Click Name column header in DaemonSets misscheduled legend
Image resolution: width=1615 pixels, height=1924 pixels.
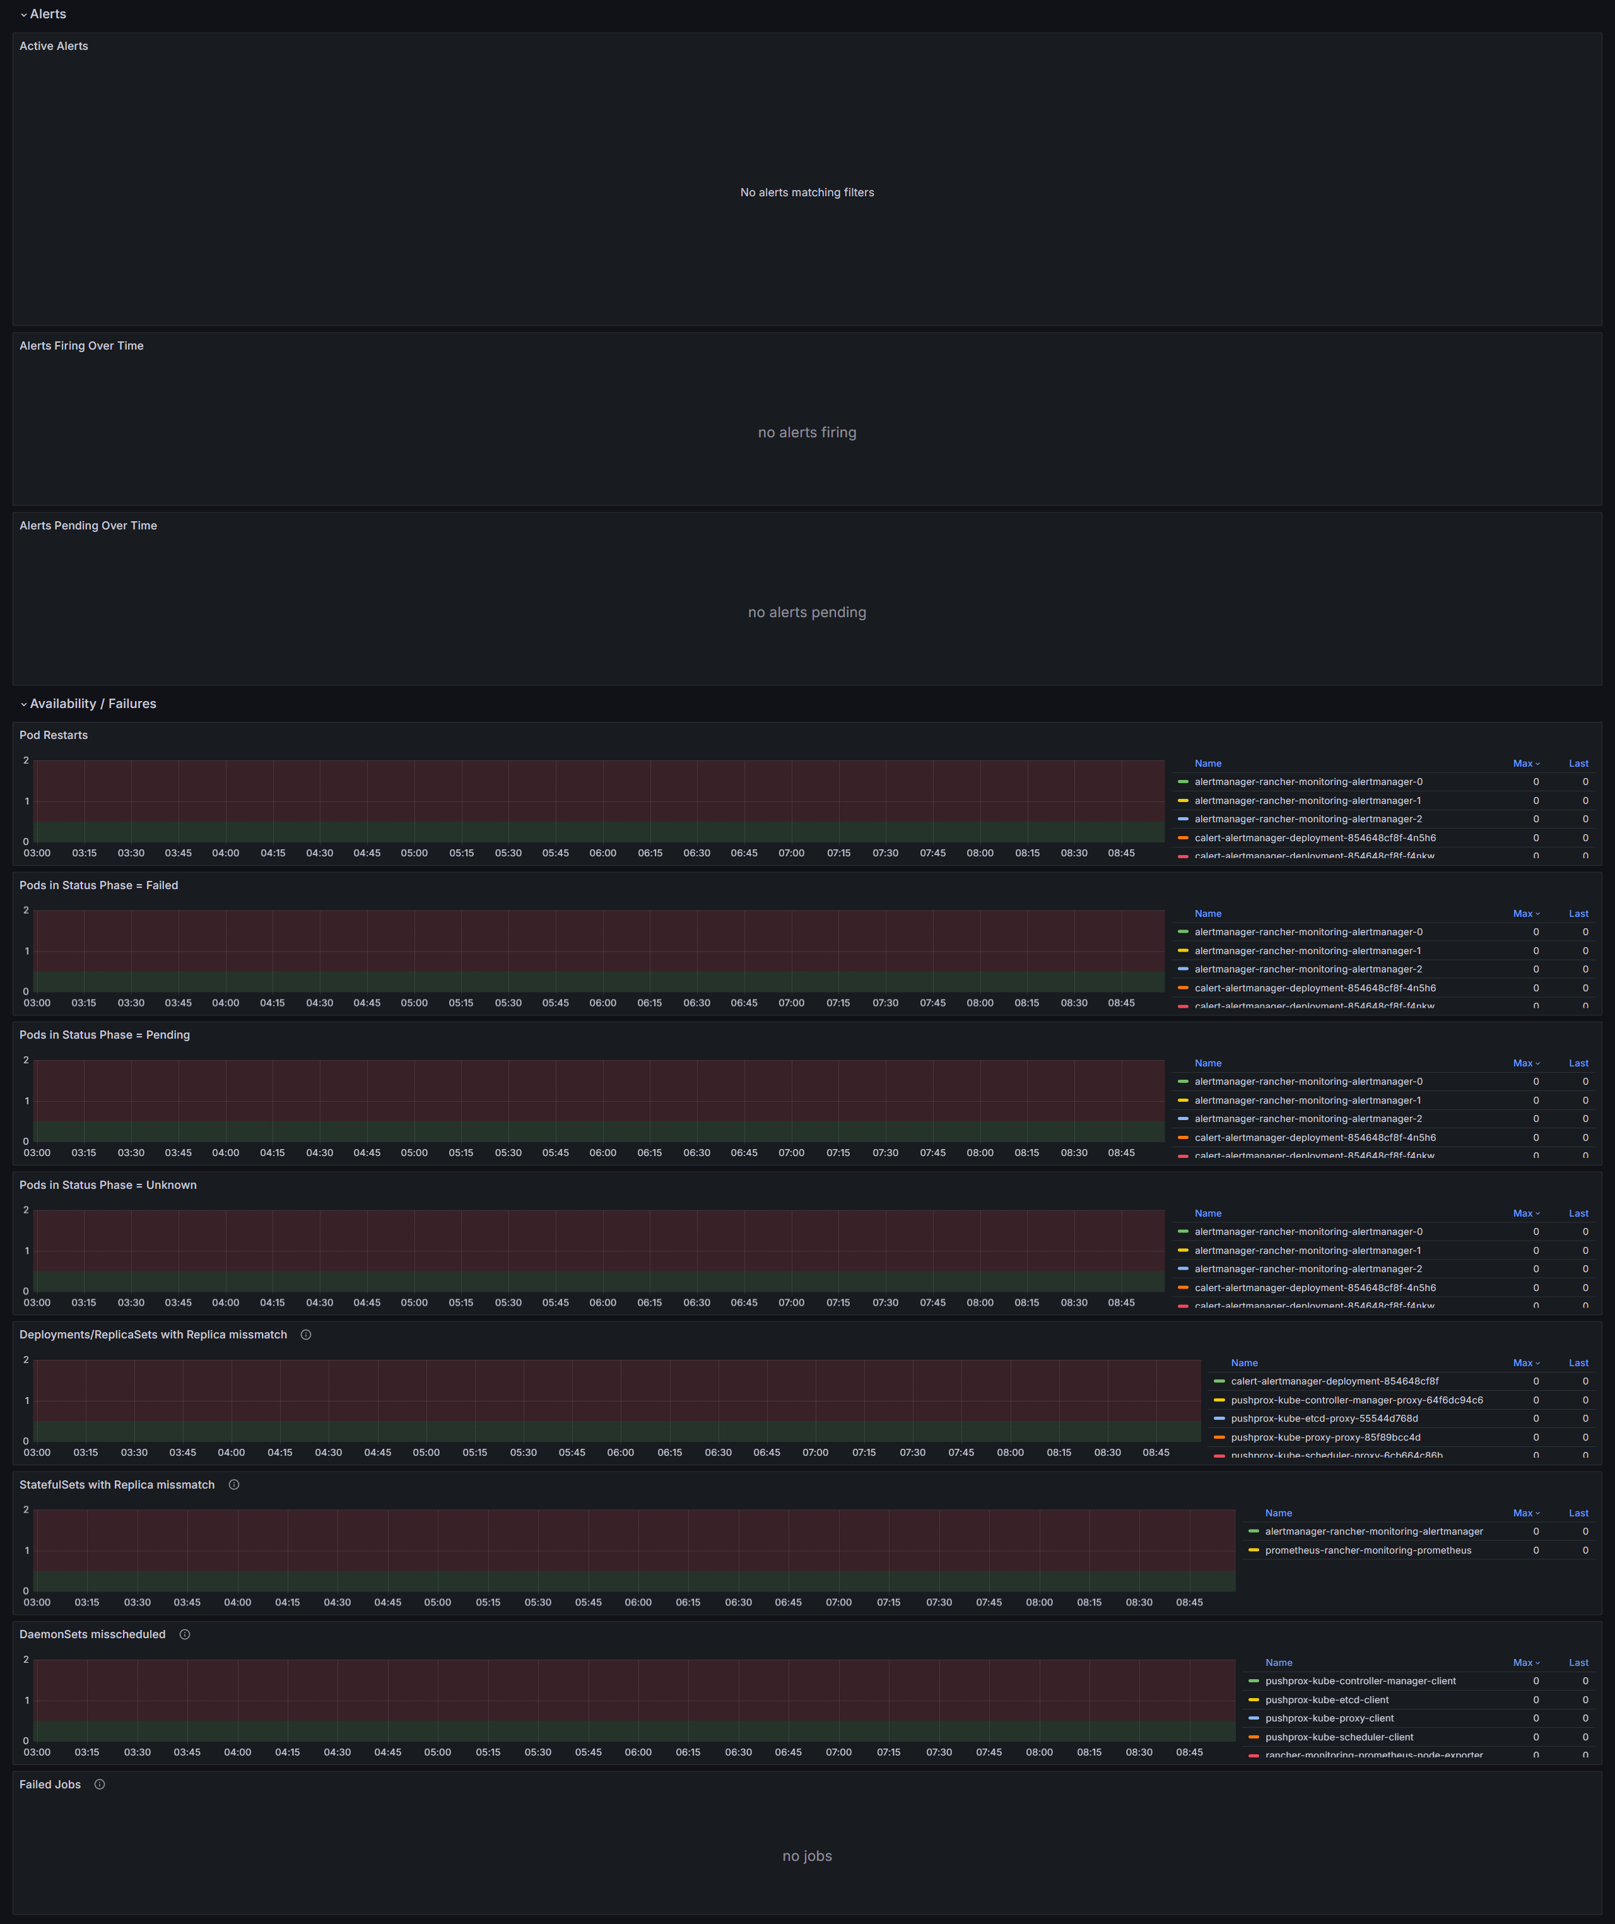[1278, 1663]
